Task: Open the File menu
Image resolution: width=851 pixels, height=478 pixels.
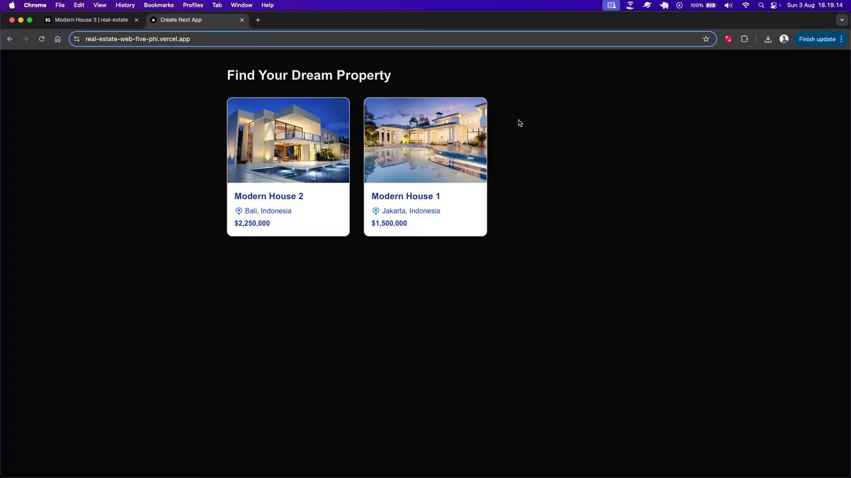Action: click(60, 5)
